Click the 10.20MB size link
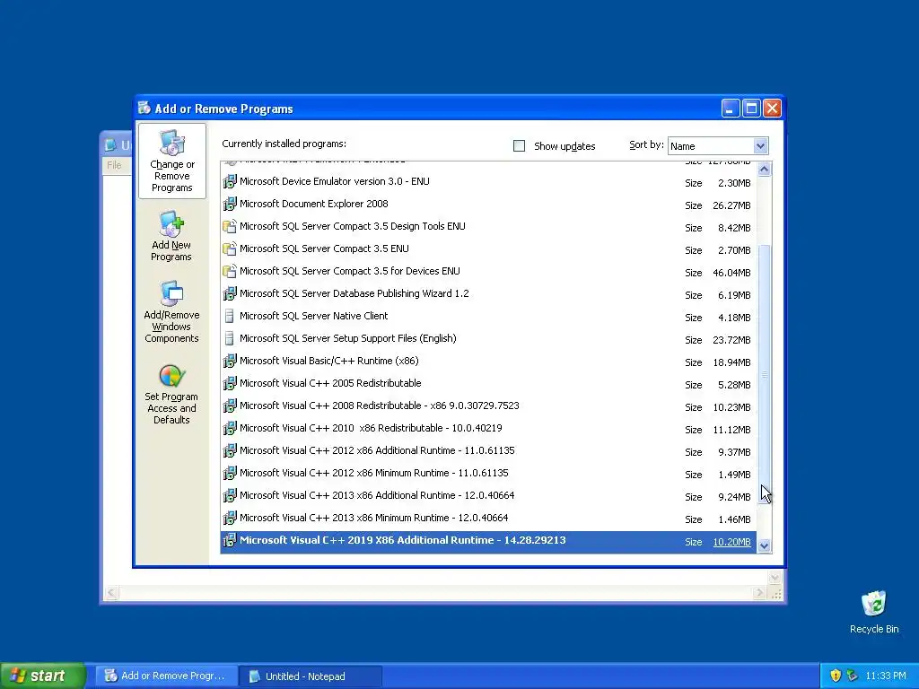Screen dimensions: 919x689 (731, 542)
